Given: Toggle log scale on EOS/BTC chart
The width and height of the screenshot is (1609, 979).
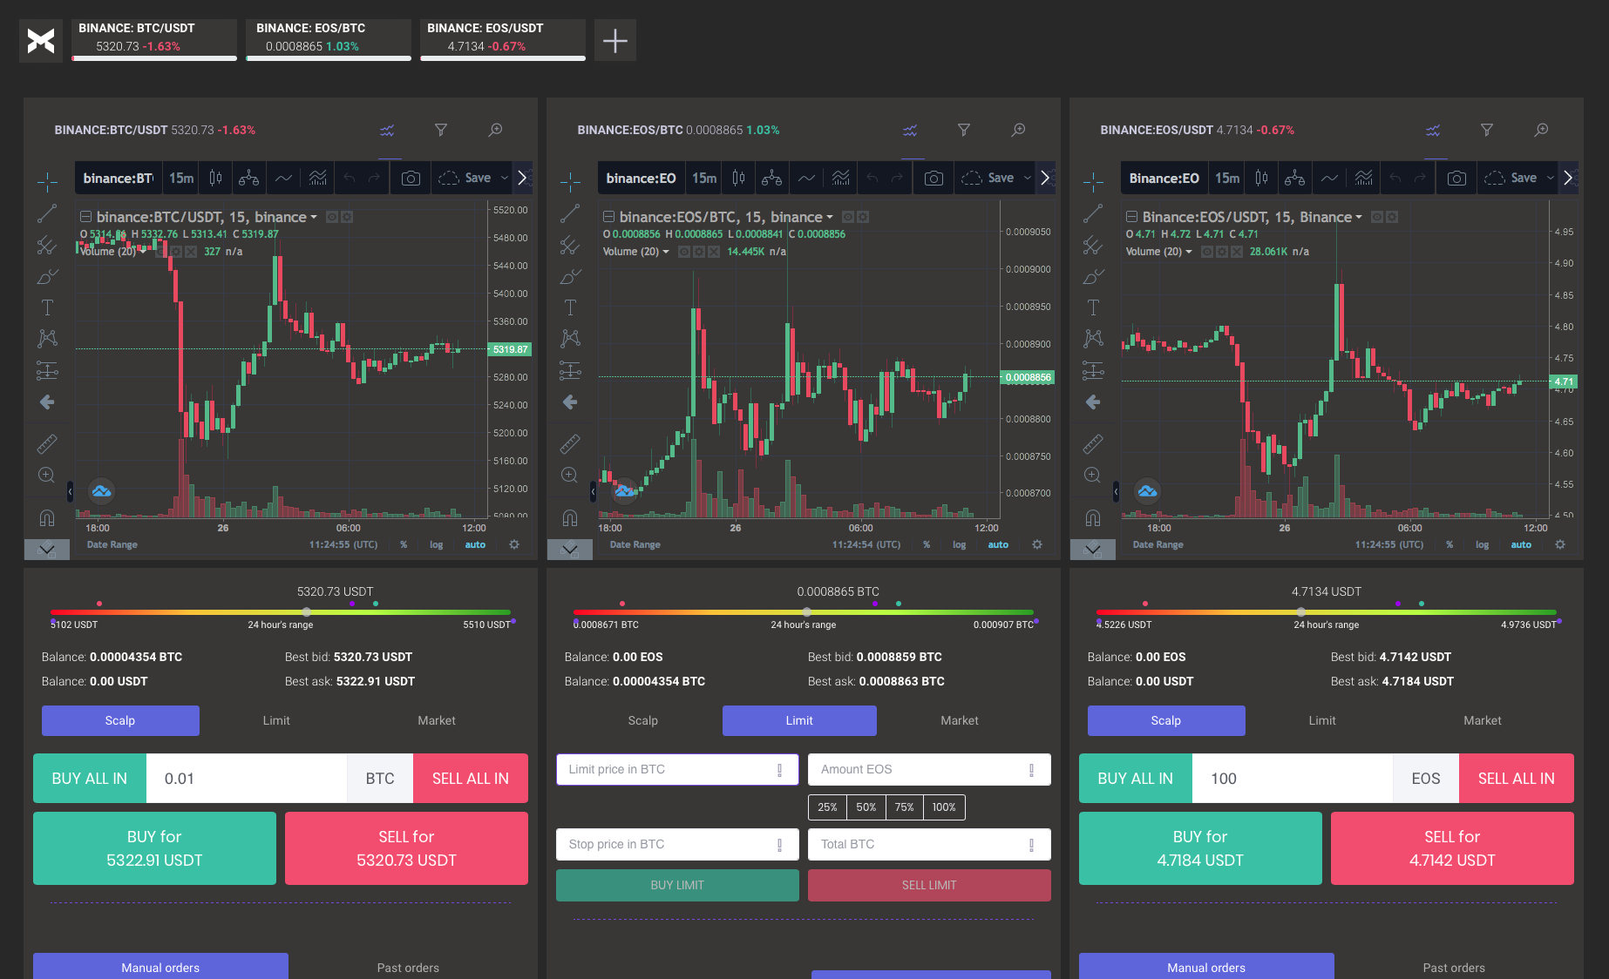Looking at the screenshot, I should coord(960,544).
